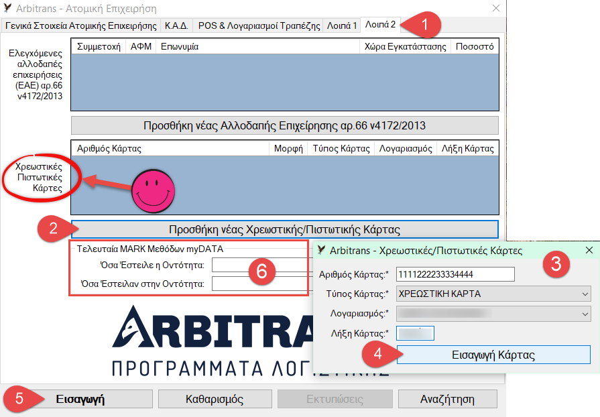This screenshot has width=600, height=417.
Task: Open the Κ.Α.Δ. tab
Action: point(176,25)
